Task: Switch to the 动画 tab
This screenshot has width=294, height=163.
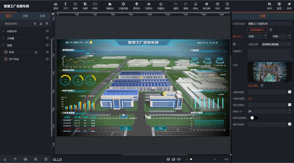Action: pos(25,16)
